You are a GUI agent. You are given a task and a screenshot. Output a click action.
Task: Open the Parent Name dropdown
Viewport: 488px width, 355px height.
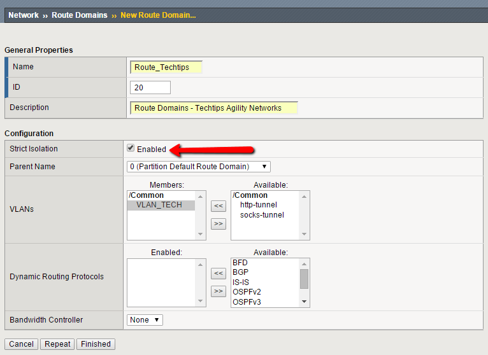click(199, 167)
